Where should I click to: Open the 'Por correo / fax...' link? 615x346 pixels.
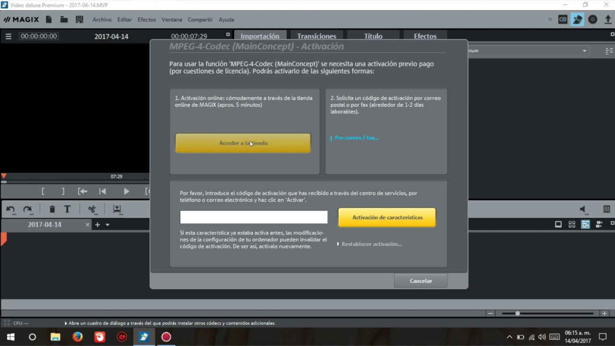point(357,138)
